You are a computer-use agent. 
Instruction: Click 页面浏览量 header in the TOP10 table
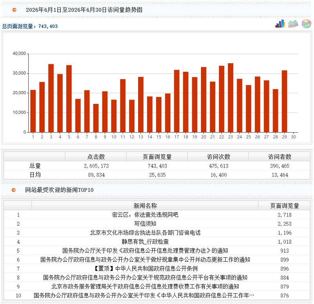(284, 206)
